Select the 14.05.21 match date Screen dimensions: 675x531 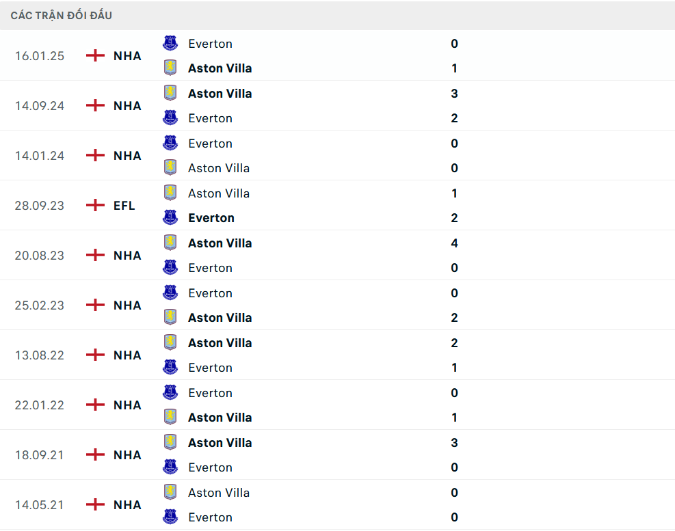click(x=40, y=504)
